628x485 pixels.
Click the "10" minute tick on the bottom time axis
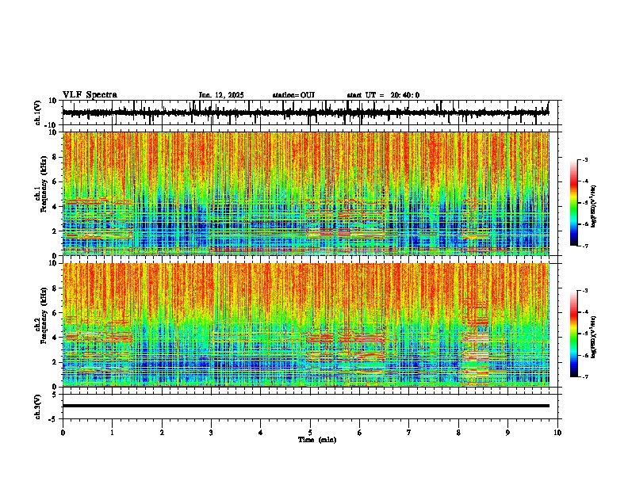tap(557, 433)
